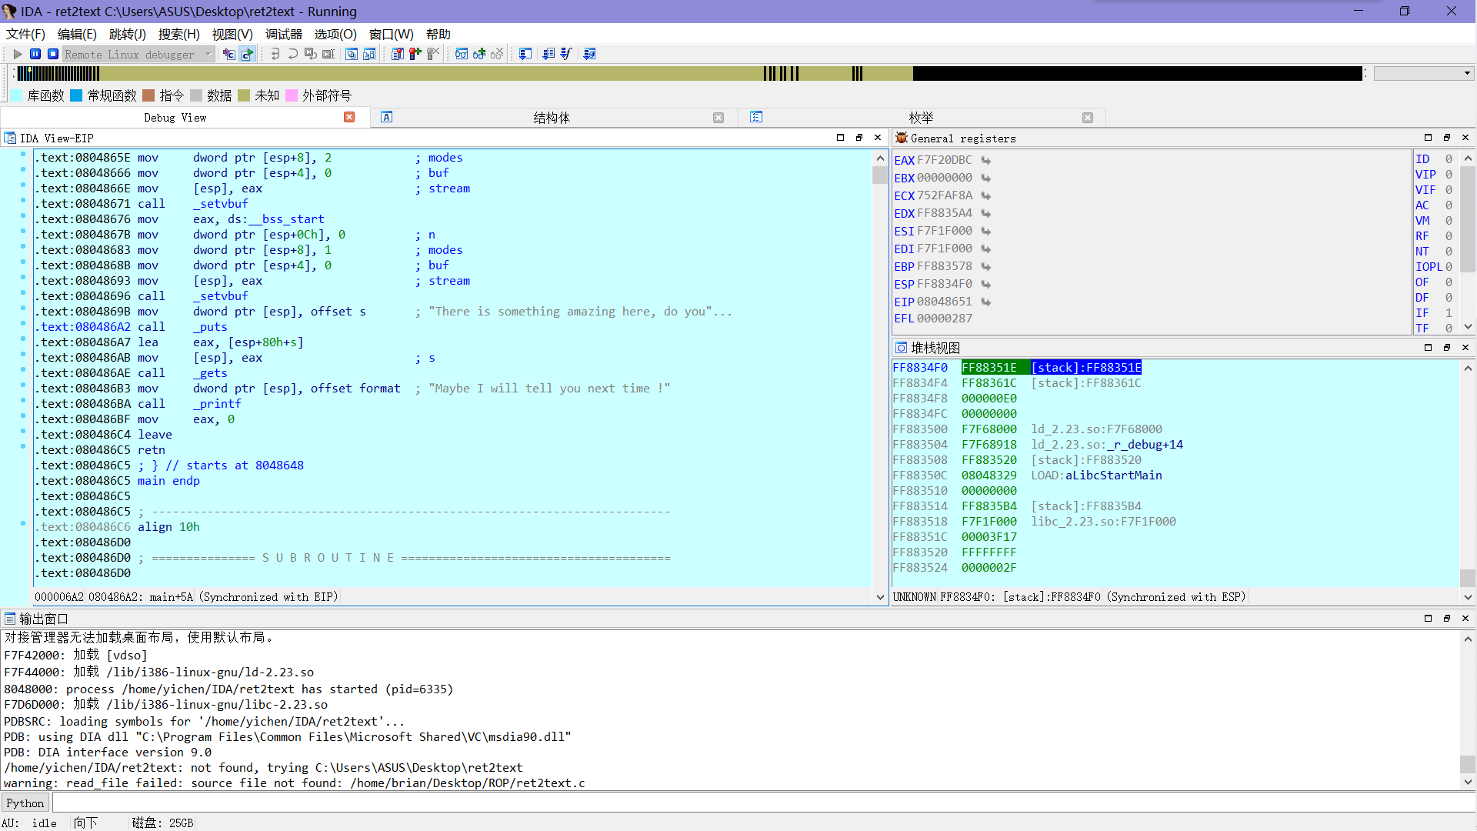1477x831 pixels.
Task: Open the 调试器 menu
Action: [x=284, y=34]
